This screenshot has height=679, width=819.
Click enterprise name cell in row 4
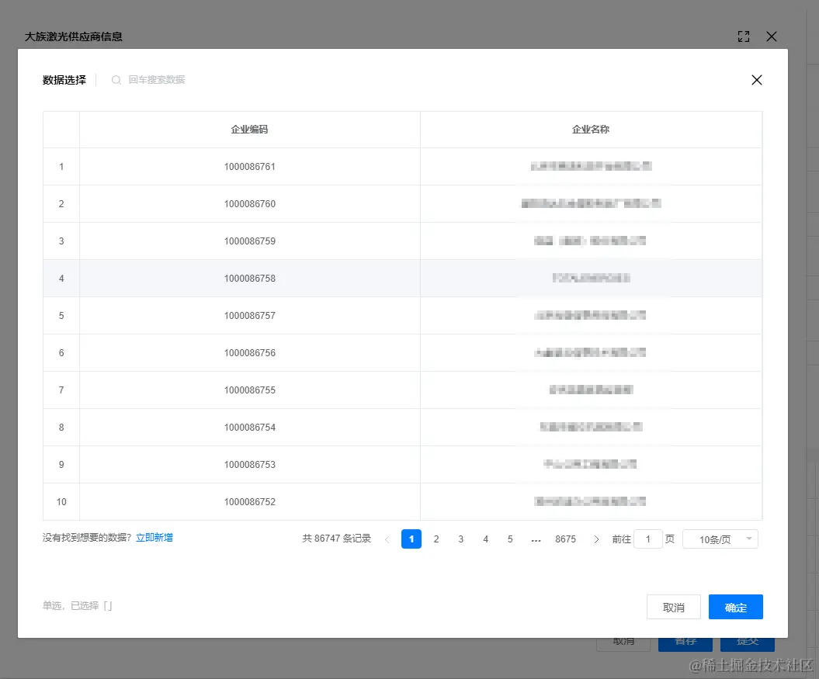(x=591, y=279)
